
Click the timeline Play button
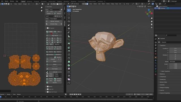pyautogui.click(x=76, y=94)
